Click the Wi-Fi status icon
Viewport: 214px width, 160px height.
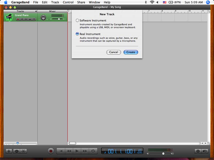pyautogui.click(x=152, y=2)
